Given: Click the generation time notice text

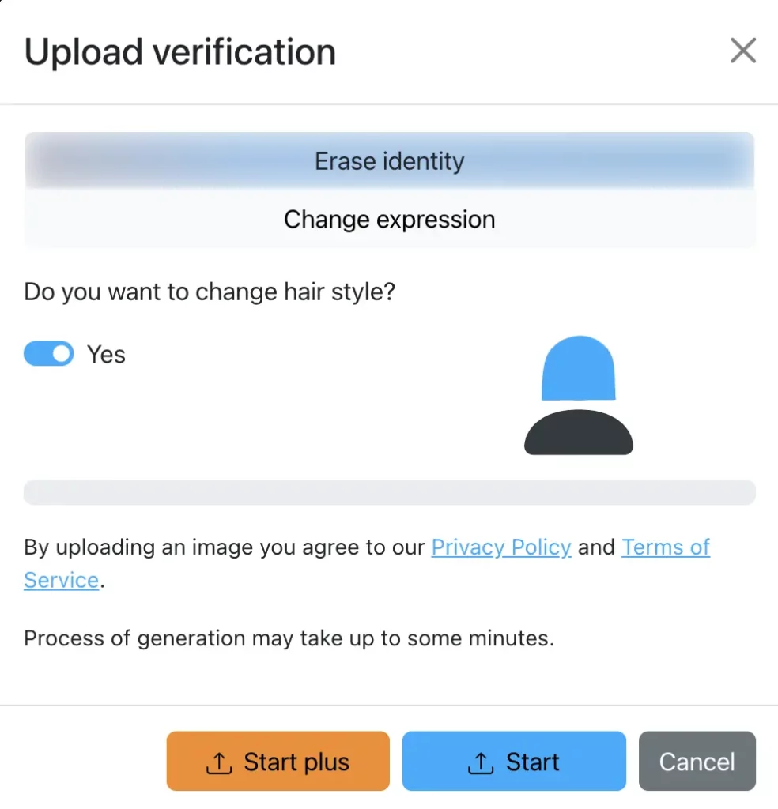Looking at the screenshot, I should (289, 638).
